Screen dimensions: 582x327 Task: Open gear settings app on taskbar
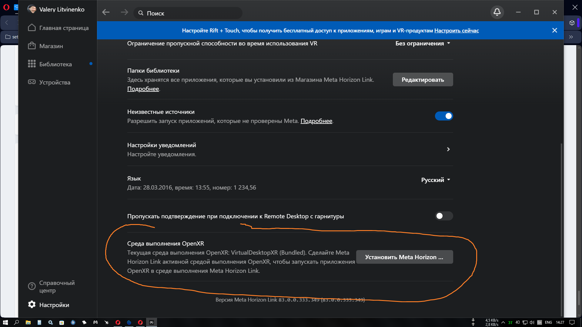click(50, 322)
